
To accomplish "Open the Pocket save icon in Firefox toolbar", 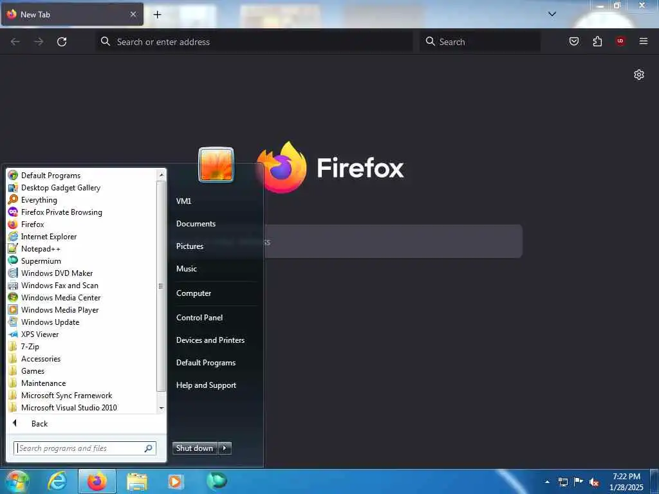I will (x=573, y=41).
